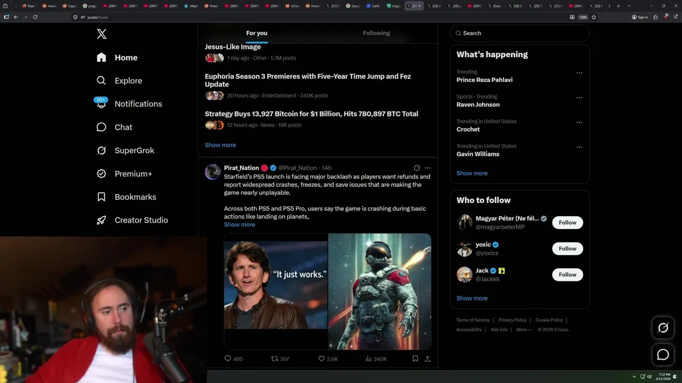
Task: Click Show more under What's happening
Action: coord(472,173)
